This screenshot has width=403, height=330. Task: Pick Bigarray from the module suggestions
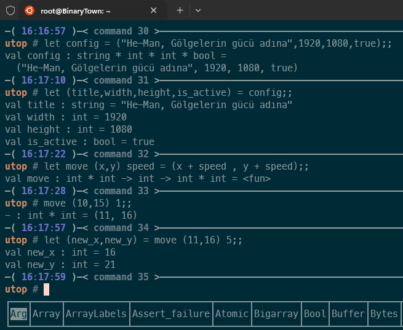tap(276, 313)
